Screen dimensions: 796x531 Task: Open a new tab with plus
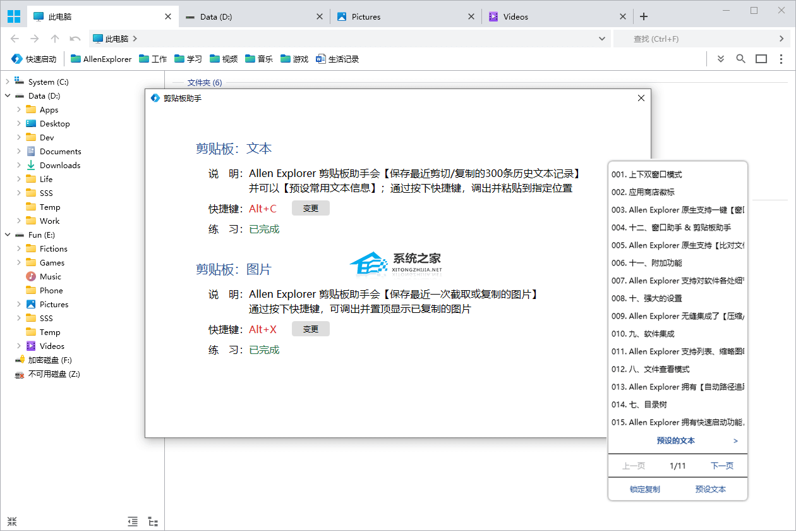click(x=644, y=16)
